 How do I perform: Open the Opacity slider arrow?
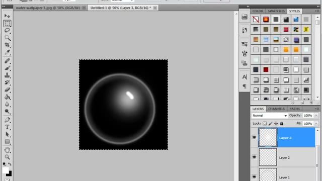pos(316,115)
